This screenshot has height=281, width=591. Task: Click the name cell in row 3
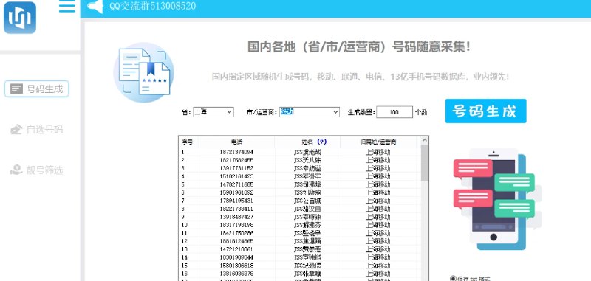(x=307, y=168)
